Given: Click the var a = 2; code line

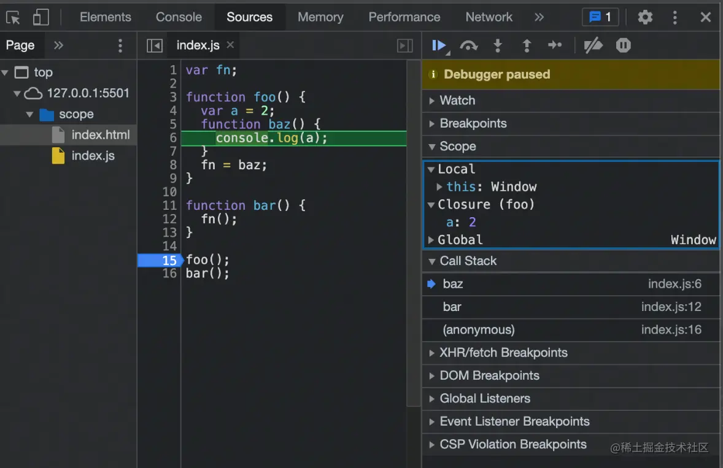Looking at the screenshot, I should pyautogui.click(x=238, y=111).
